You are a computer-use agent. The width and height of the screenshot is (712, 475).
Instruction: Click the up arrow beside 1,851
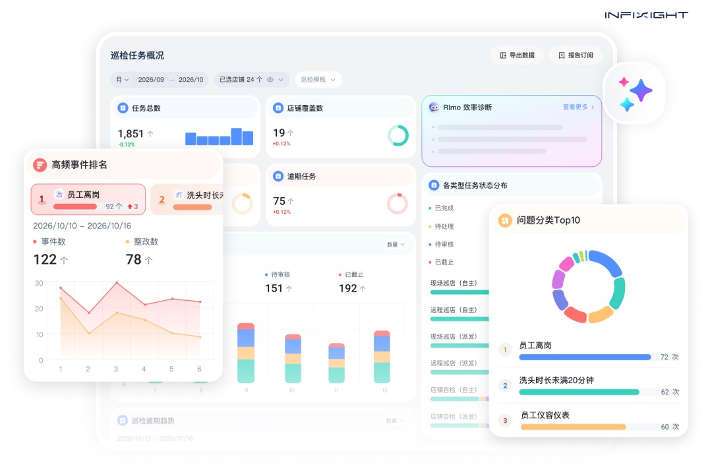tap(150, 134)
